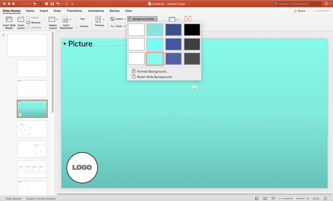The height and width of the screenshot is (201, 333).
Task: Enable the Title checkbox
Action: 77,19
